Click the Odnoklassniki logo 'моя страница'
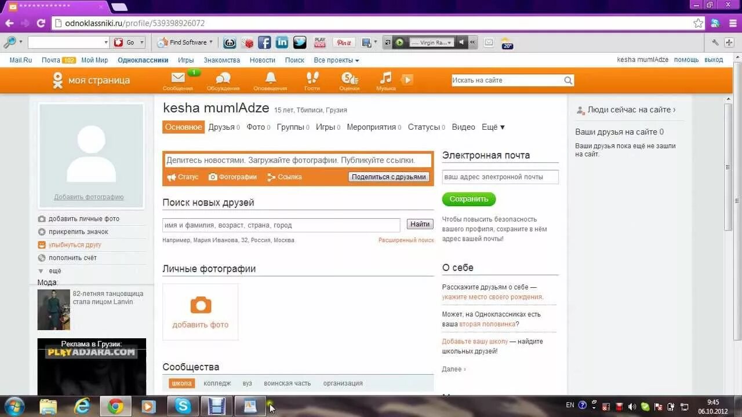 coord(90,80)
